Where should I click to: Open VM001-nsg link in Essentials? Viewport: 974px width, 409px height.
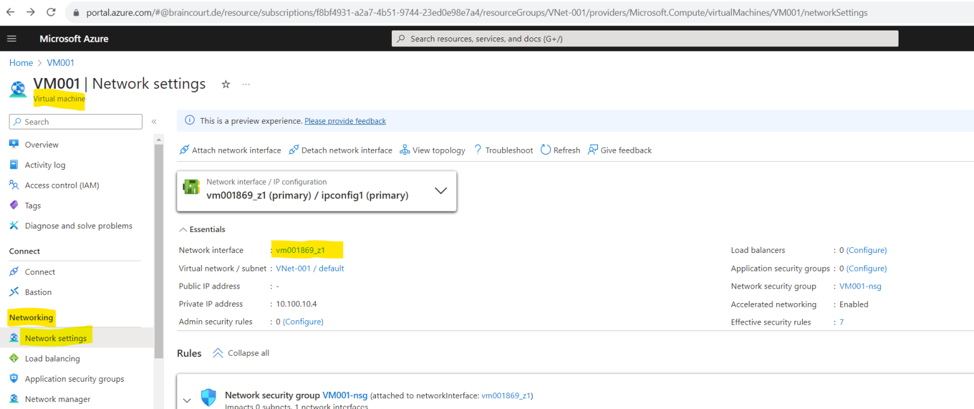tap(860, 286)
